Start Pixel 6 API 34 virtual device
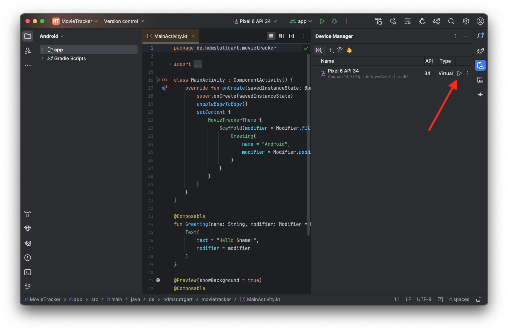Screen dimensions: 508x332 (x=459, y=73)
